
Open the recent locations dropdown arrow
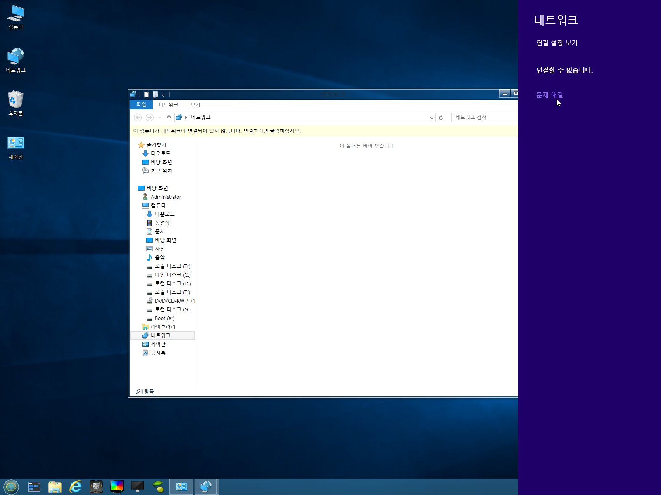tap(160, 118)
